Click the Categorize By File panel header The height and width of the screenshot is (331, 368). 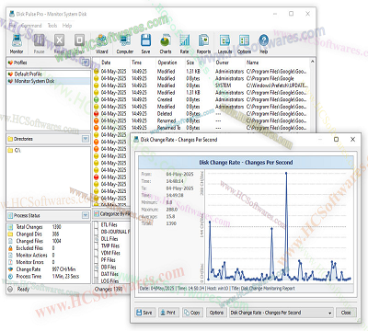(x=111, y=214)
